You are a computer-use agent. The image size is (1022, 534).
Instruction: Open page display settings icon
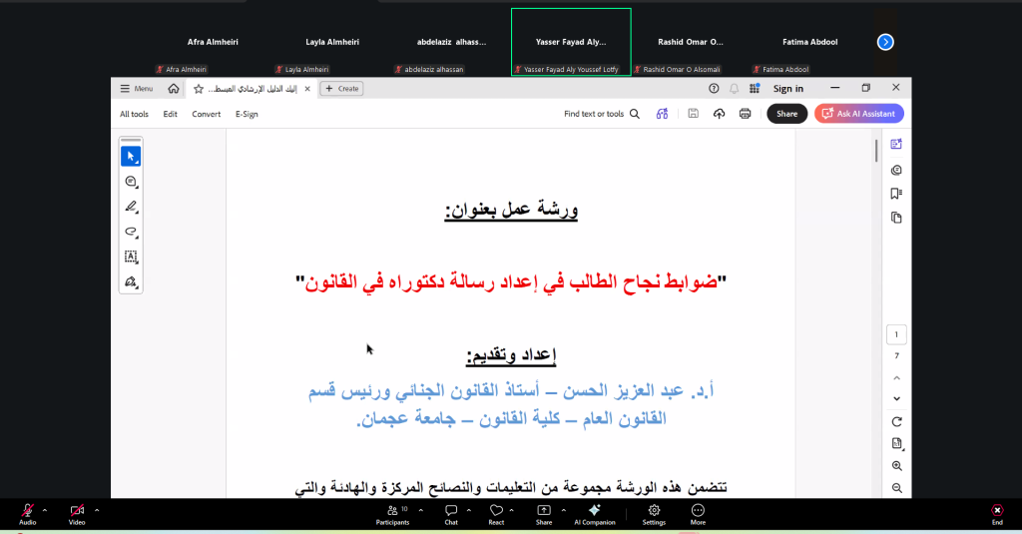(x=897, y=443)
